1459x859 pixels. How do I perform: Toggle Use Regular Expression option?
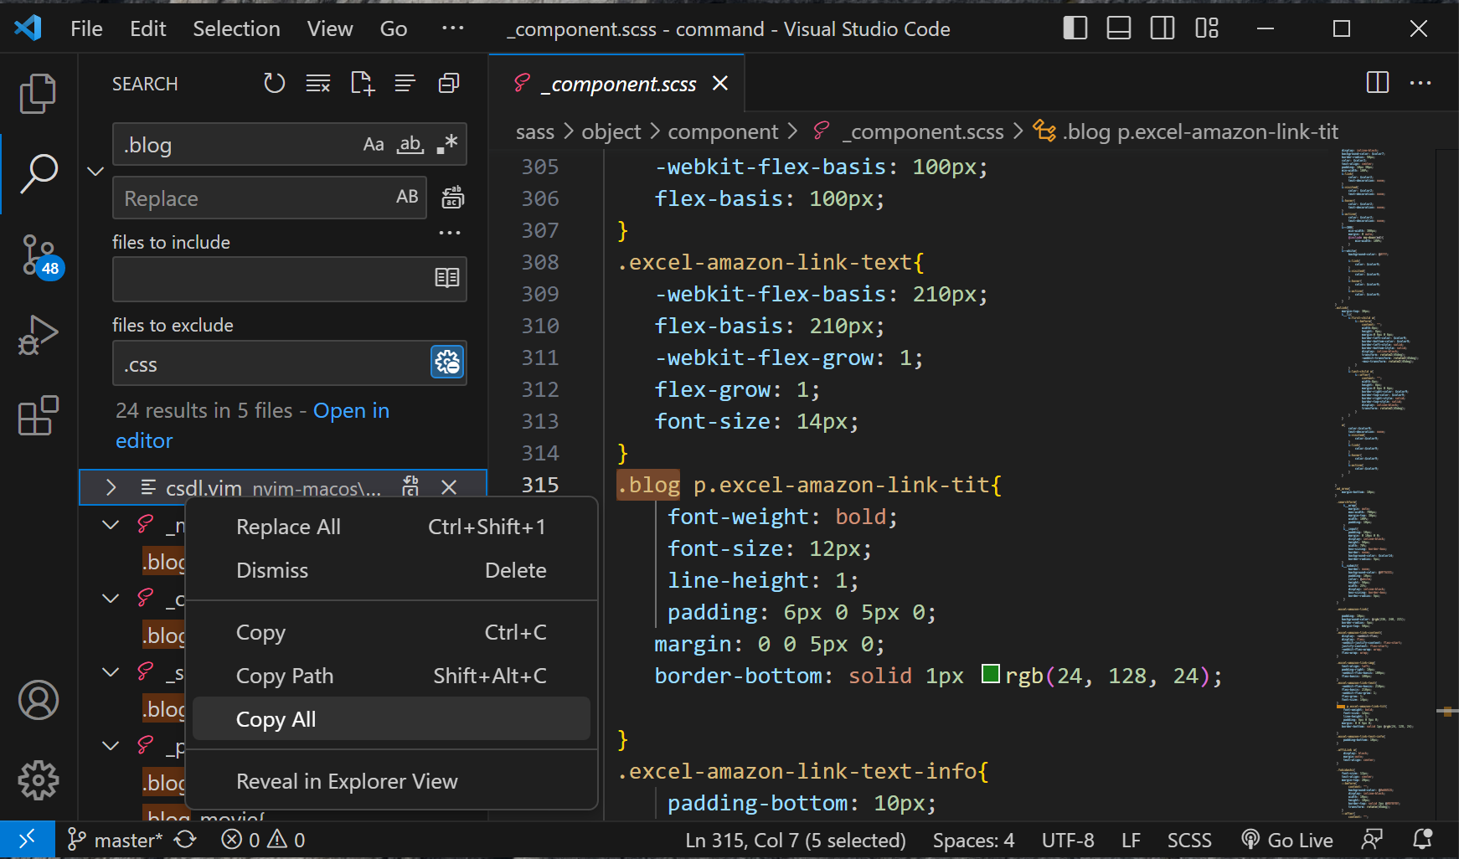click(446, 144)
